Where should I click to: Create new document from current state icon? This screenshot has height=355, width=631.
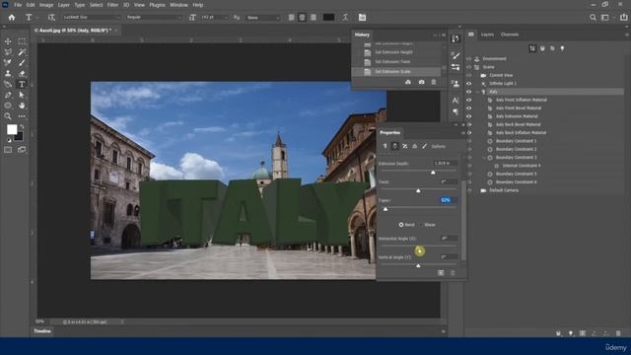[408, 82]
